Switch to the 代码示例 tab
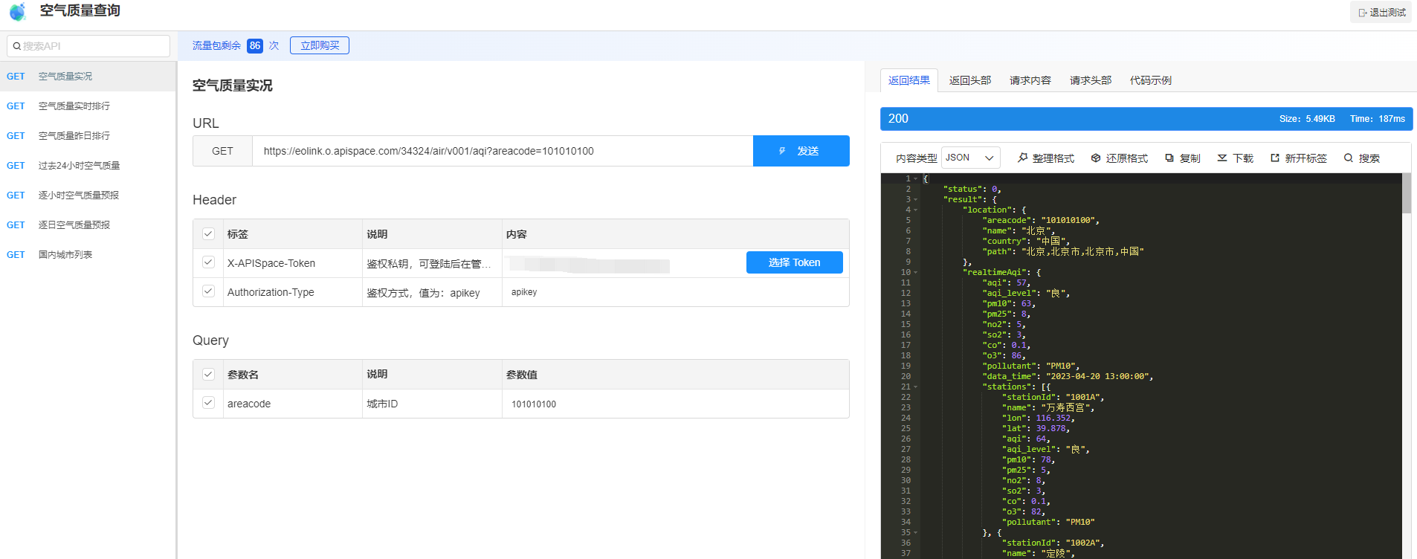Viewport: 1417px width, 559px height. 1150,80
